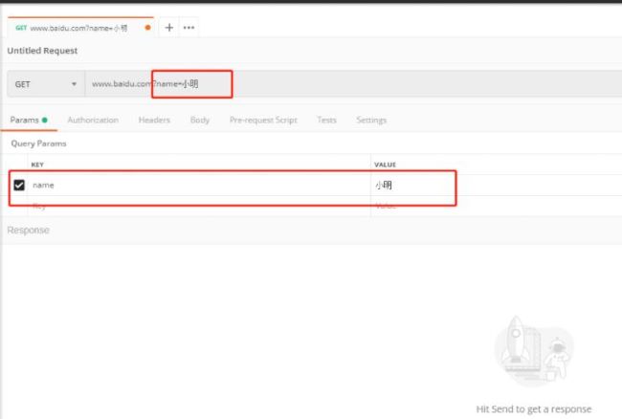Open the GET method dropdown
Screen dimensions: 622x419
pyautogui.click(x=45, y=84)
